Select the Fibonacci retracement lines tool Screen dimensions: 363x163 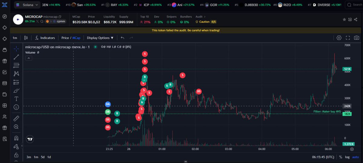pyautogui.click(x=16, y=65)
